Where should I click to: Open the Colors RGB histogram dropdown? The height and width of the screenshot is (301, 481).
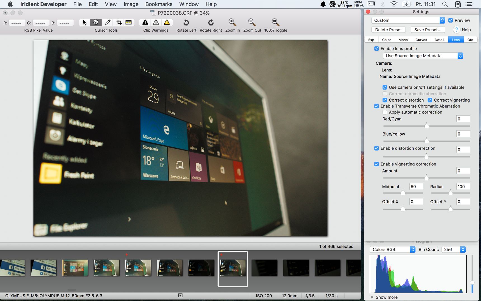392,249
